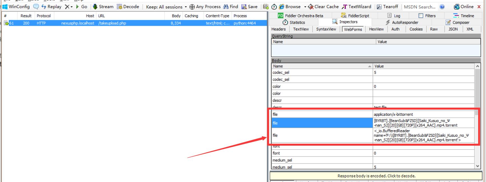
Task: Open the Fiddler Orchestra Beta tab
Action: click(300, 16)
